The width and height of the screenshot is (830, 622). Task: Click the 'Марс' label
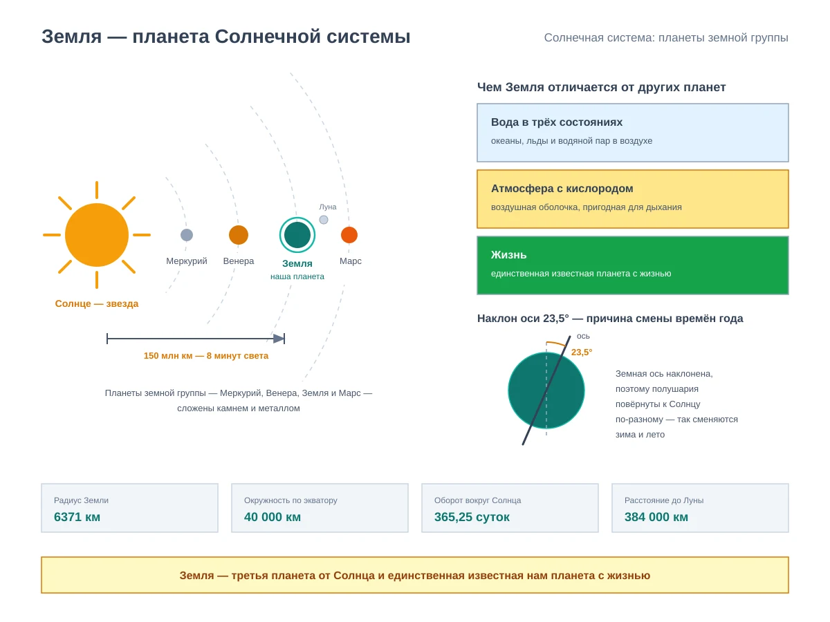pos(351,261)
